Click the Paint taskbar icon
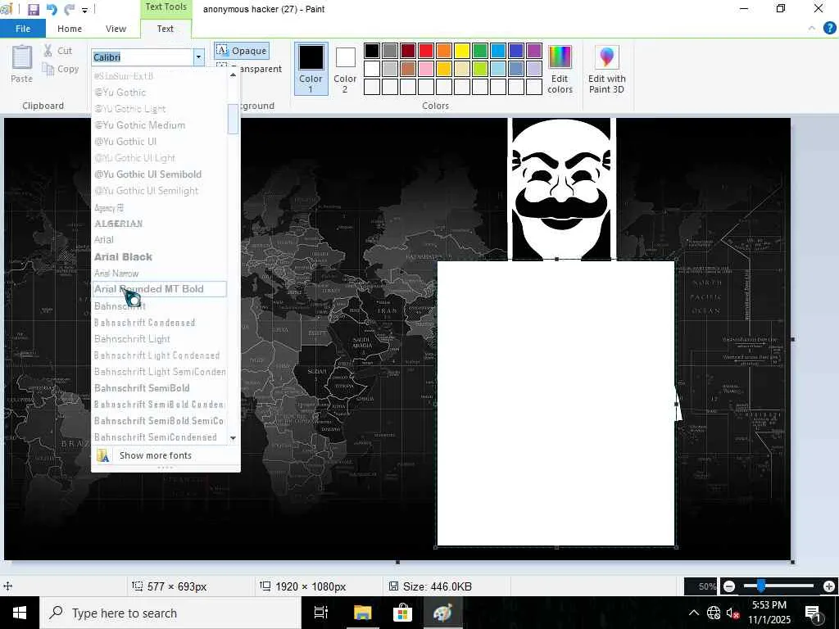This screenshot has width=839, height=629. coord(442,613)
